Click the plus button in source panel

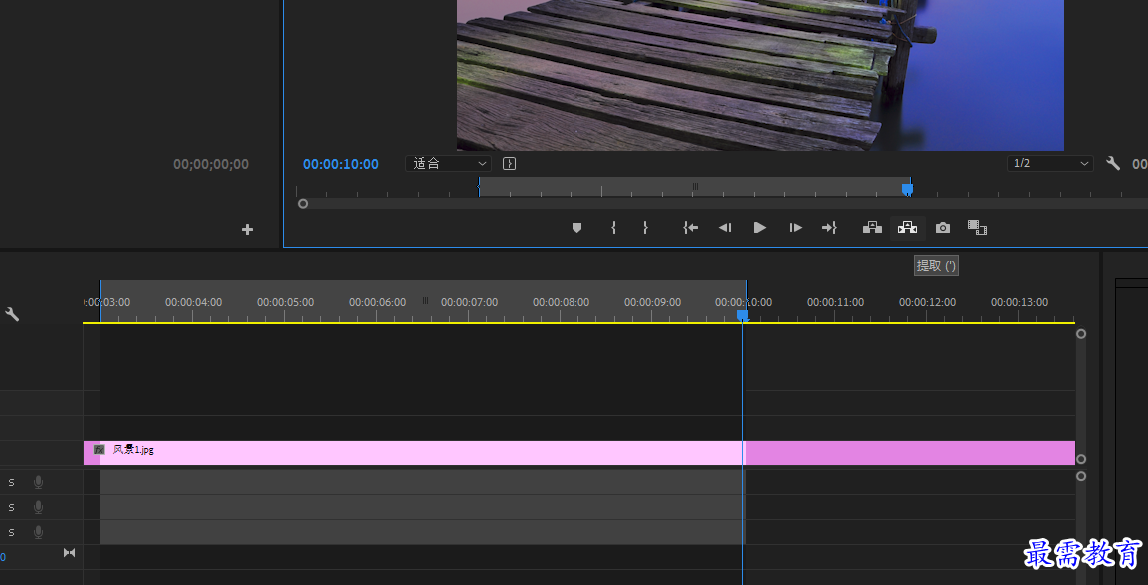click(248, 229)
